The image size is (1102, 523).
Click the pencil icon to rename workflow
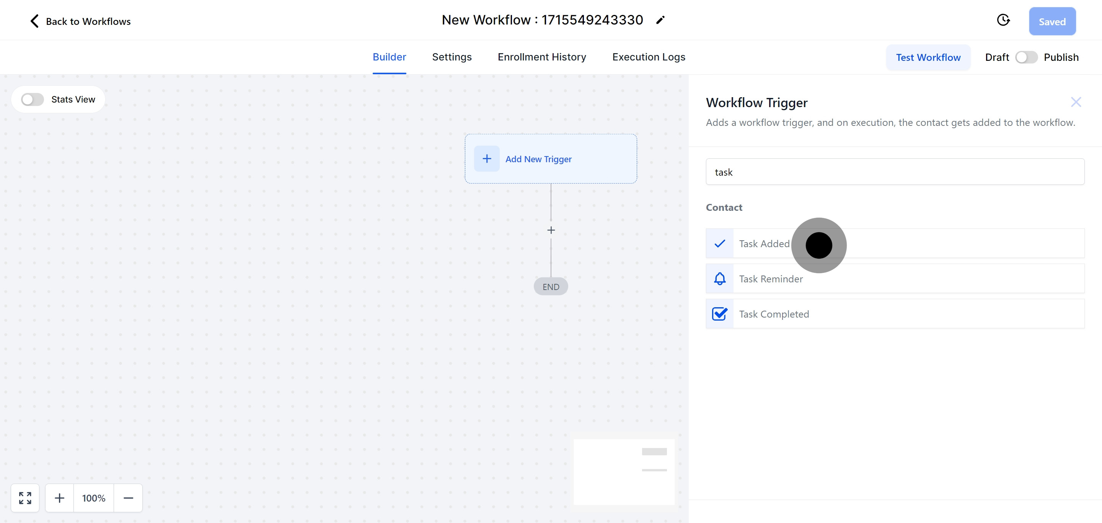pos(660,20)
